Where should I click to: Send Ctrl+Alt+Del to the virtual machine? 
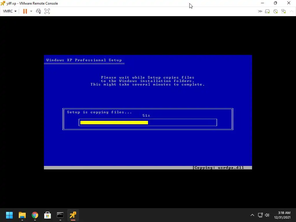tap(38, 11)
